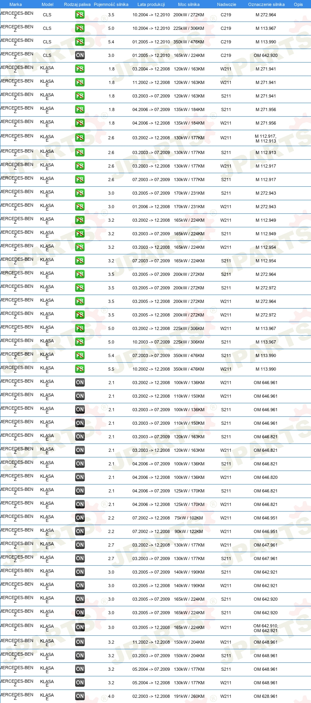This screenshot has height=703, width=311.
Task: Select the date range 03.2004 -> 12.2008
Action: [151, 69]
